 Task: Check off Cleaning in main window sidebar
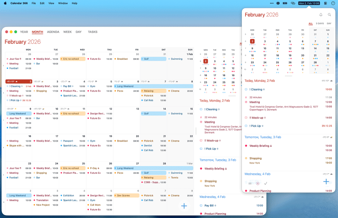tap(201, 109)
